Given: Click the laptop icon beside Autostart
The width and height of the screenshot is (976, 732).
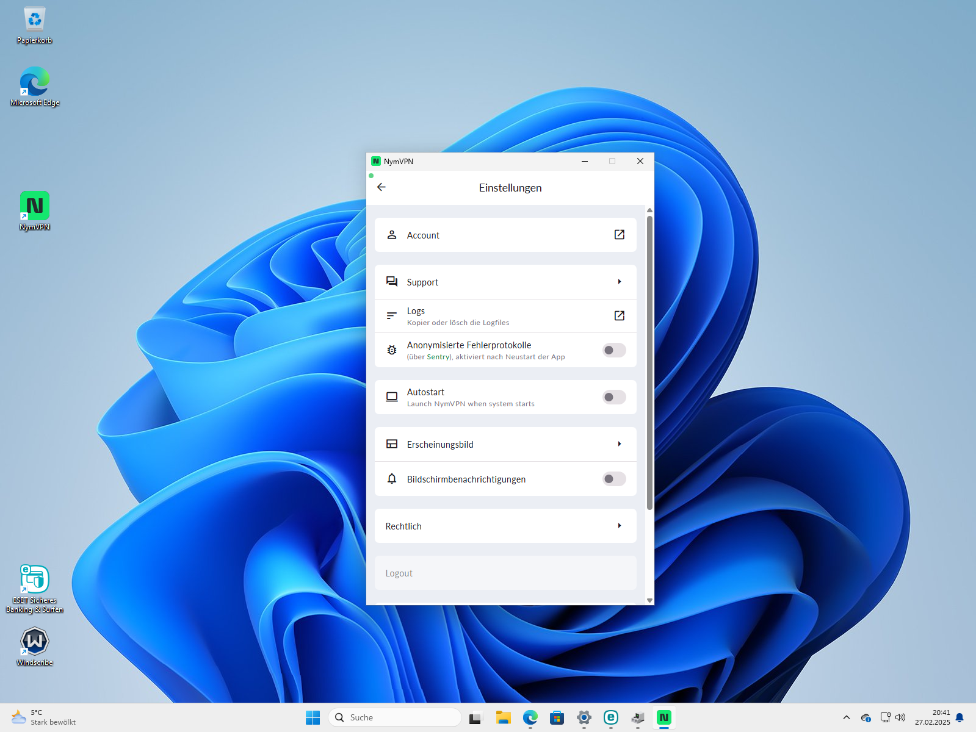Looking at the screenshot, I should tap(392, 397).
